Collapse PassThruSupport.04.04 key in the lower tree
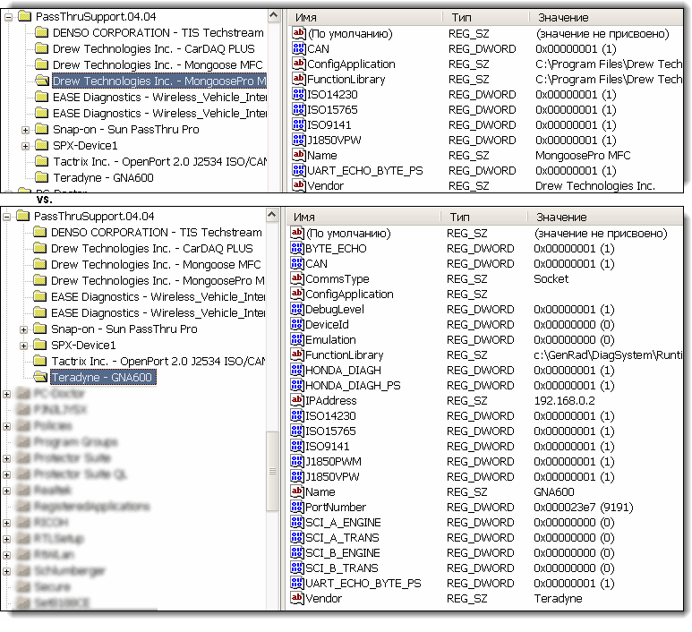 pos(7,217)
